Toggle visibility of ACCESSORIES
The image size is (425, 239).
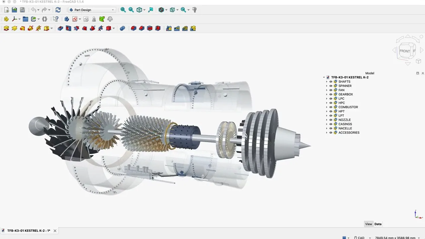tap(331, 133)
